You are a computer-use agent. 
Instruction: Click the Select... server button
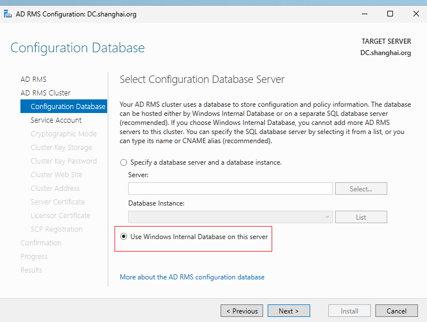point(361,189)
